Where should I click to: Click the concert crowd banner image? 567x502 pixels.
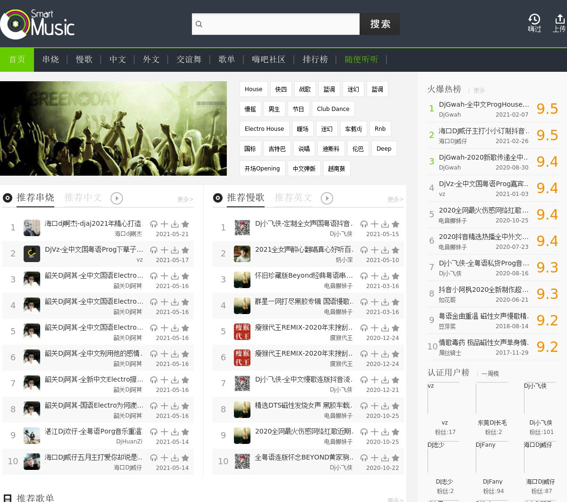pyautogui.click(x=113, y=128)
